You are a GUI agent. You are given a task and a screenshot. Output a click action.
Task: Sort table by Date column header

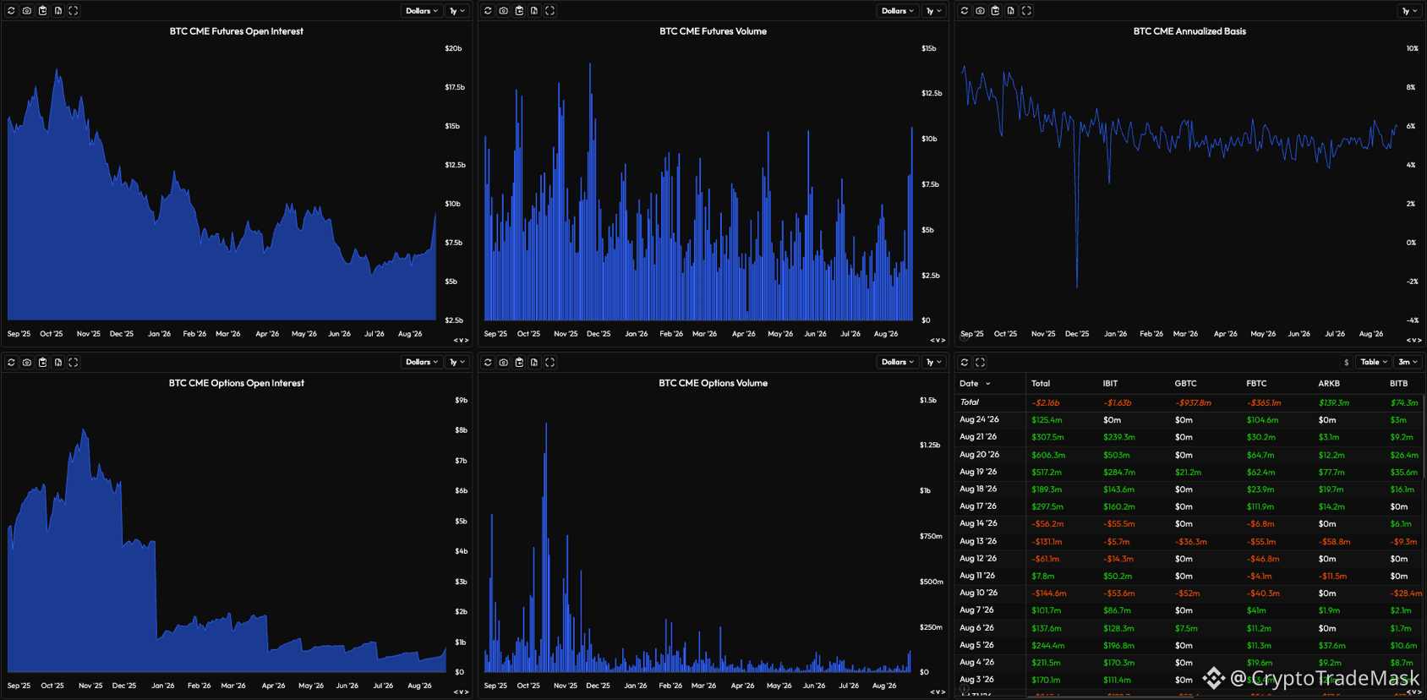tap(975, 384)
